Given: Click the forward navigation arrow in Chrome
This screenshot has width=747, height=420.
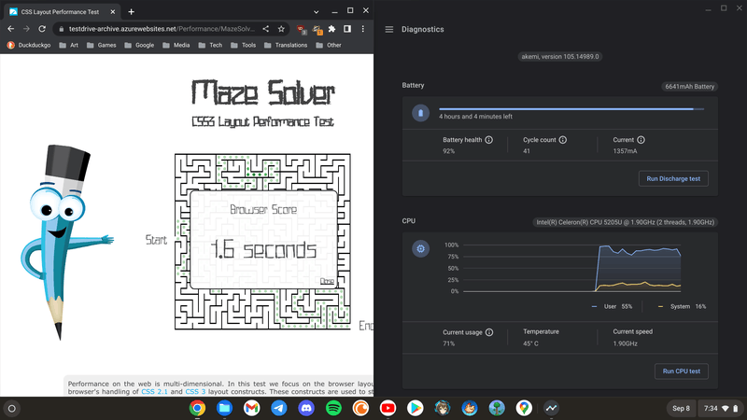Looking at the screenshot, I should (x=27, y=29).
